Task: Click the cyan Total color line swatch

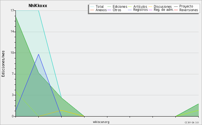Action: click(x=92, y=7)
